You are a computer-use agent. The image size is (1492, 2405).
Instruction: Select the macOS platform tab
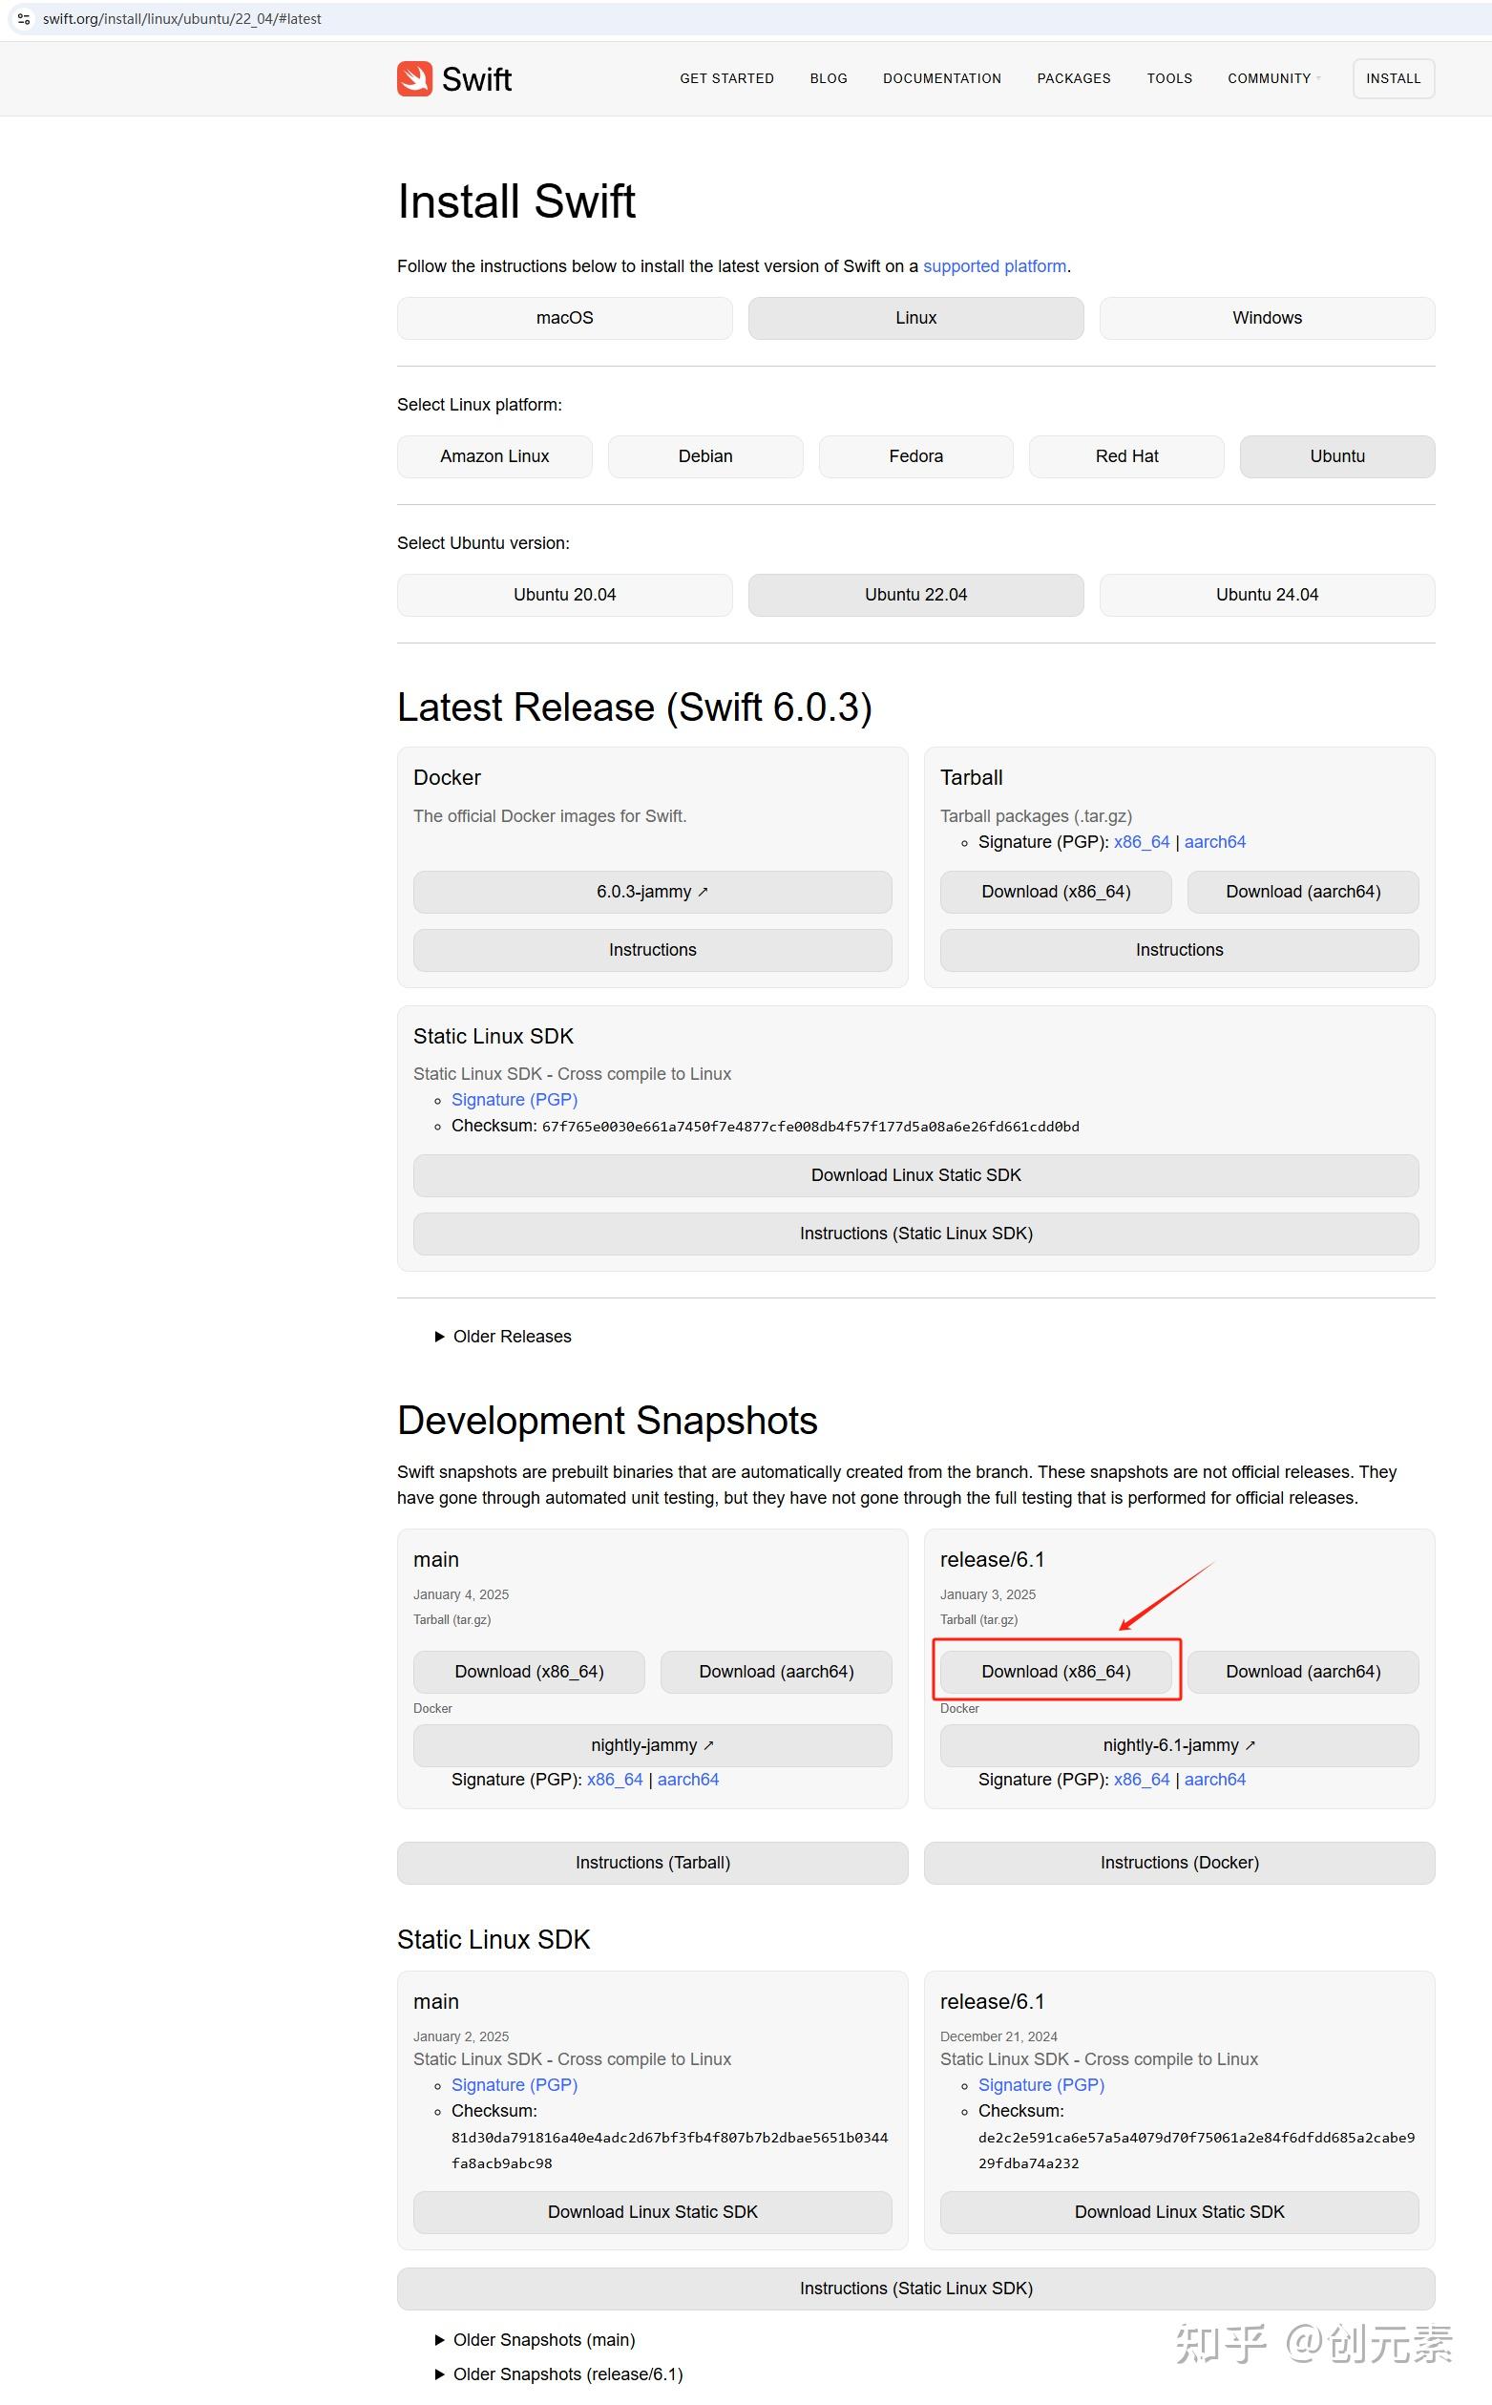tap(564, 318)
